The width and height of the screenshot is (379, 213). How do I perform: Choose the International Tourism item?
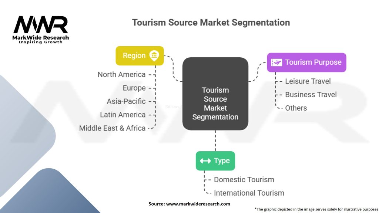[x=249, y=193]
